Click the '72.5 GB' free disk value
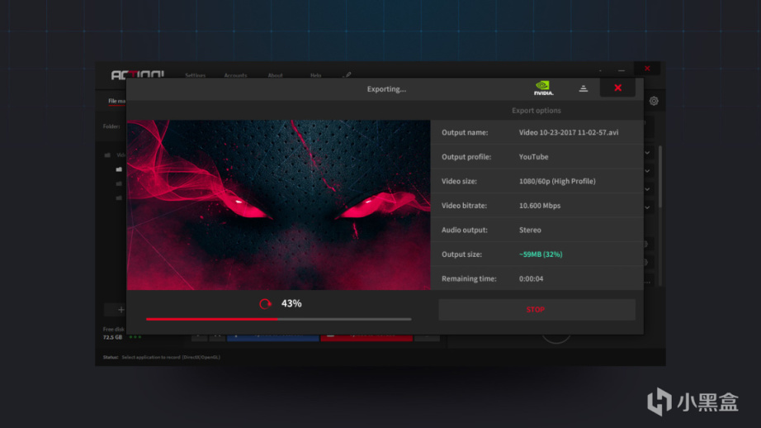761x428 pixels. click(112, 337)
